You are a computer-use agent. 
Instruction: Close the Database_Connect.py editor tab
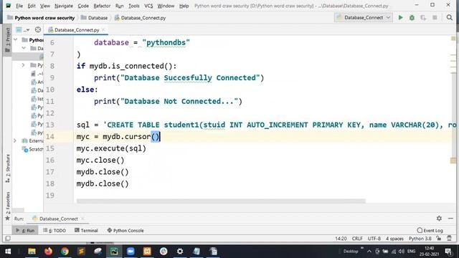(x=103, y=29)
